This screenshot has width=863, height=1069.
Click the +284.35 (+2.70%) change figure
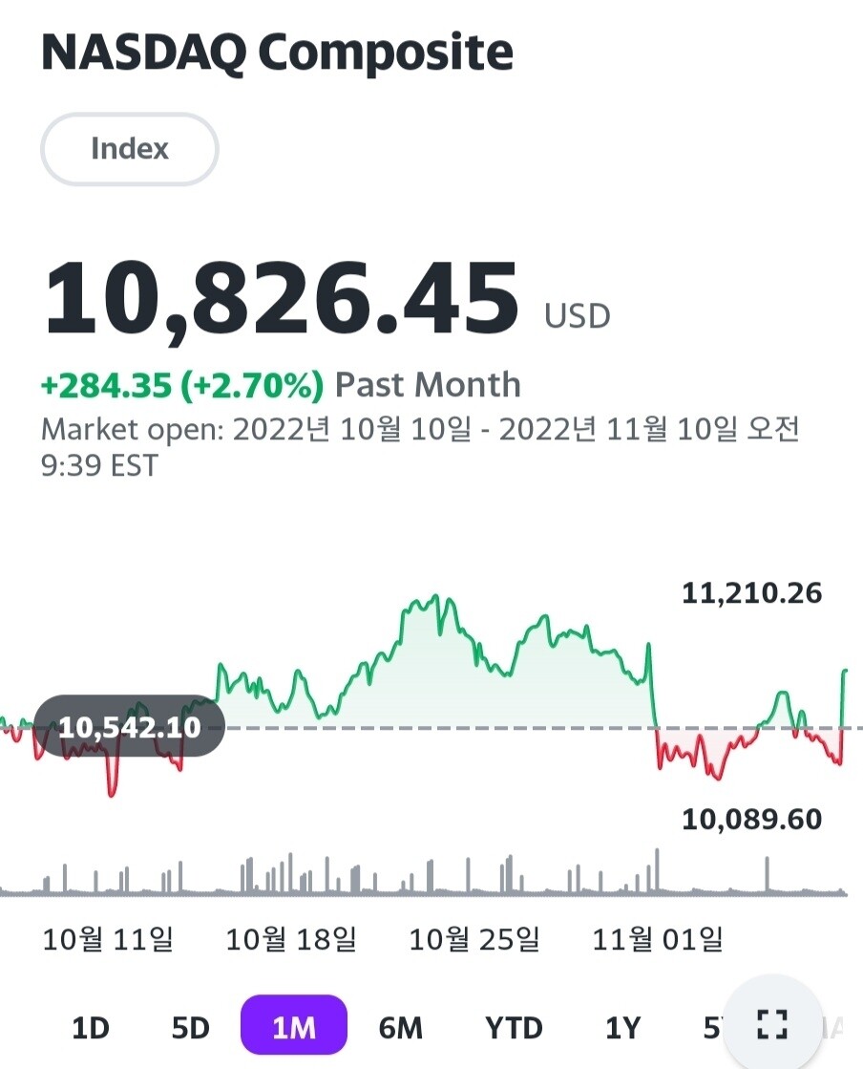coord(181,385)
